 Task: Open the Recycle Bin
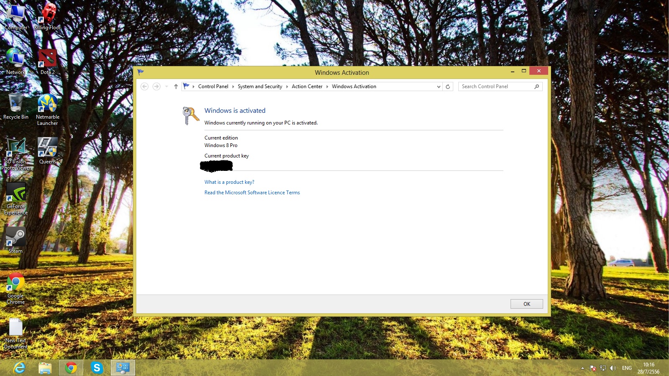pos(16,107)
